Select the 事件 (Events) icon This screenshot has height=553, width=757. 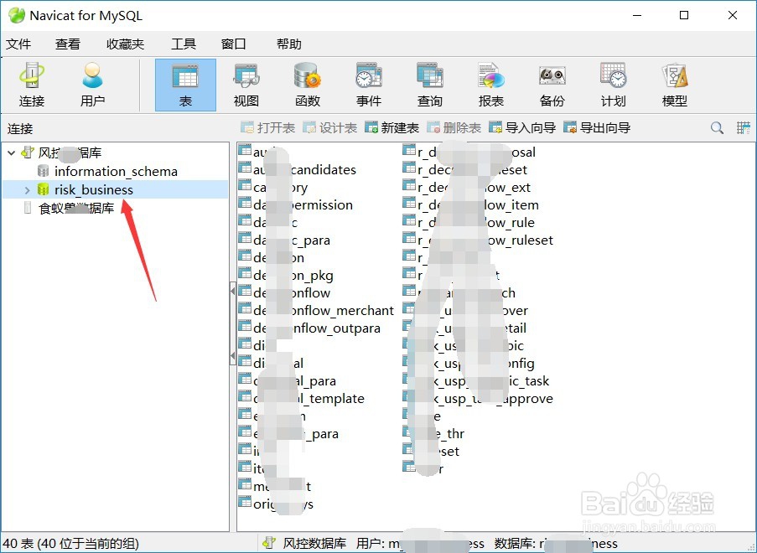(x=369, y=84)
